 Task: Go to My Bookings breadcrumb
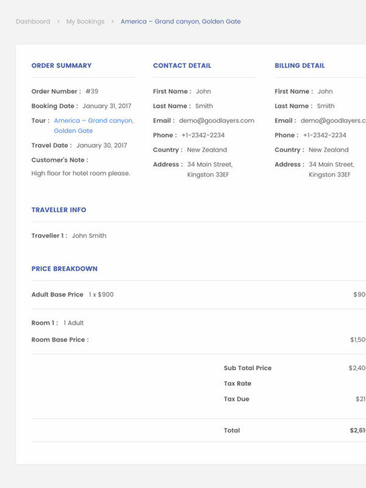tap(85, 21)
